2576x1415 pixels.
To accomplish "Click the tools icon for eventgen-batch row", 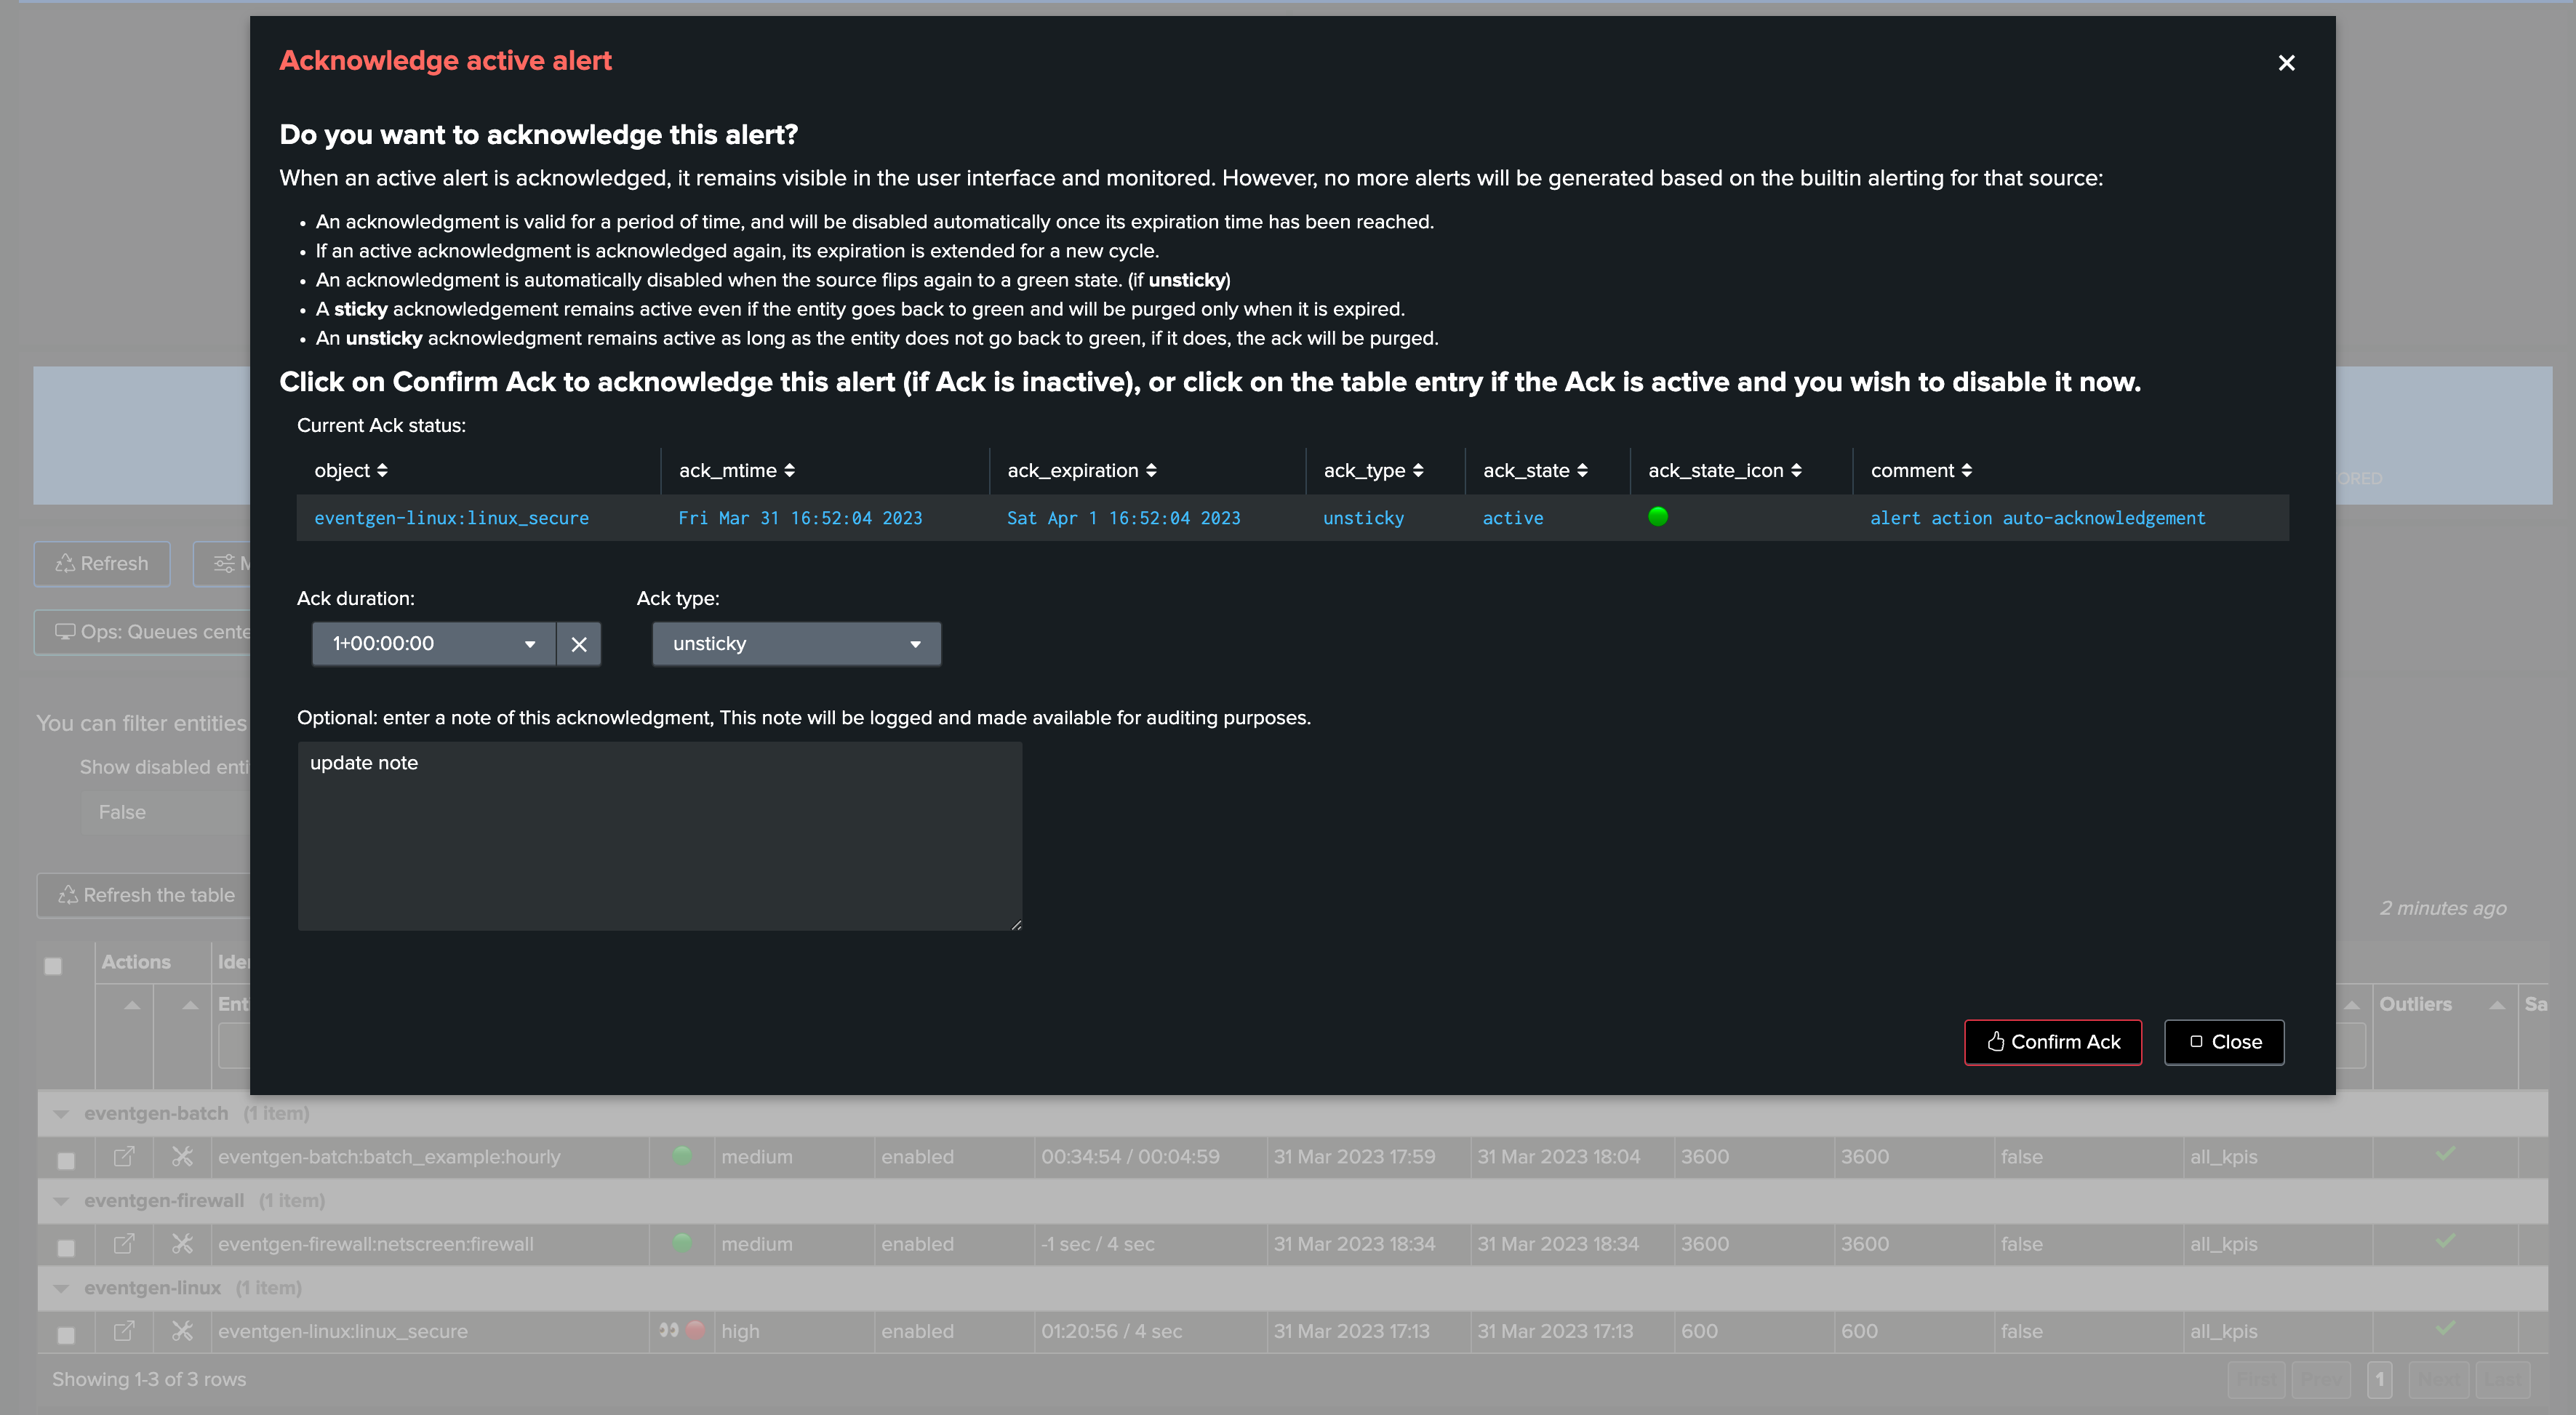I will pyautogui.click(x=182, y=1157).
